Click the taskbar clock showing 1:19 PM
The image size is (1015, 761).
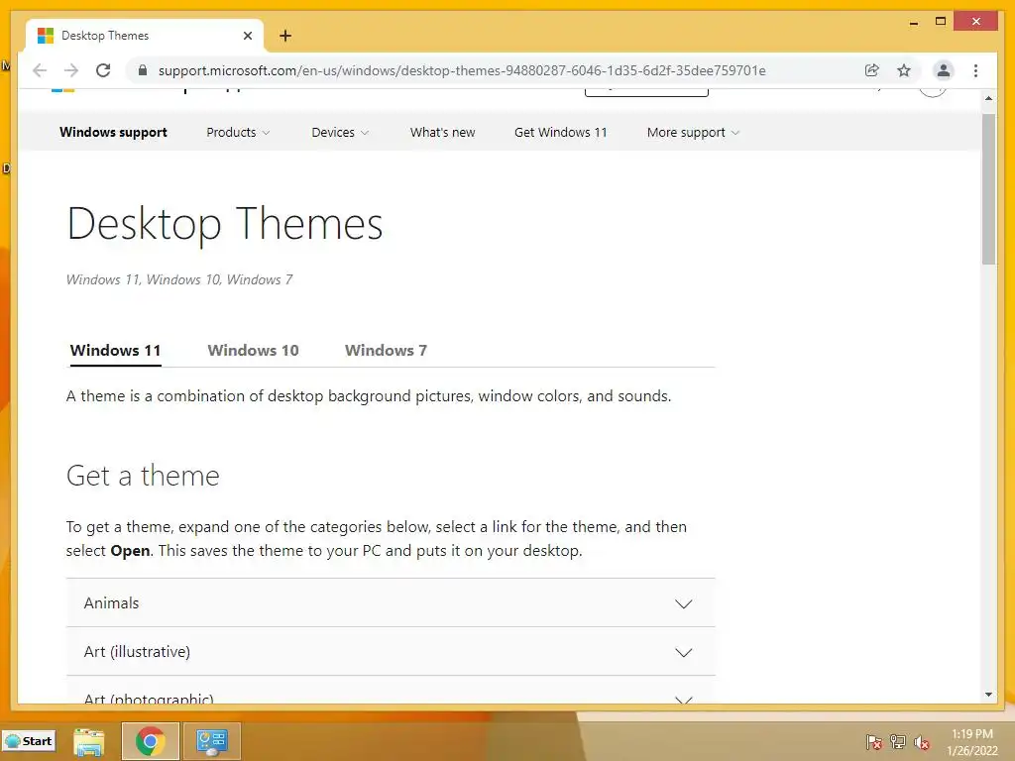pyautogui.click(x=971, y=742)
